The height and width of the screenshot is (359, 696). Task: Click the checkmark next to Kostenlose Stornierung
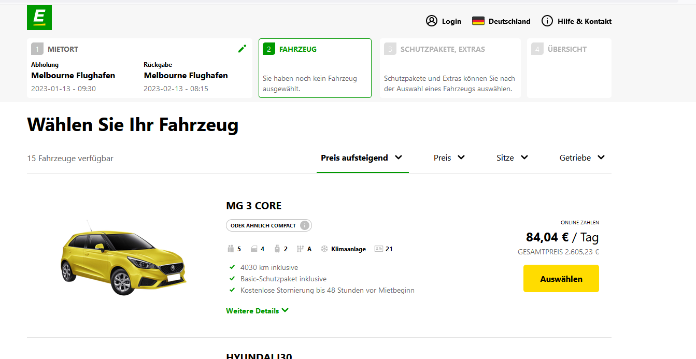(232, 290)
